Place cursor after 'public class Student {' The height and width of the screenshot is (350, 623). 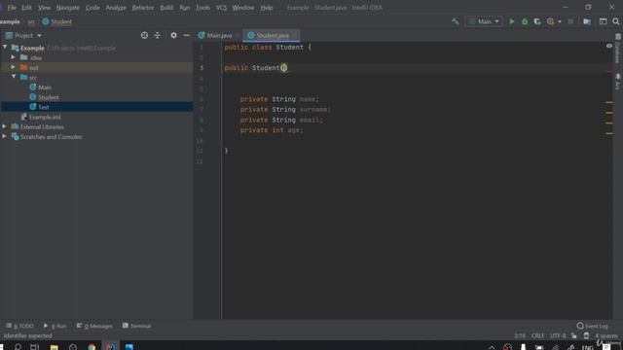[x=312, y=48]
